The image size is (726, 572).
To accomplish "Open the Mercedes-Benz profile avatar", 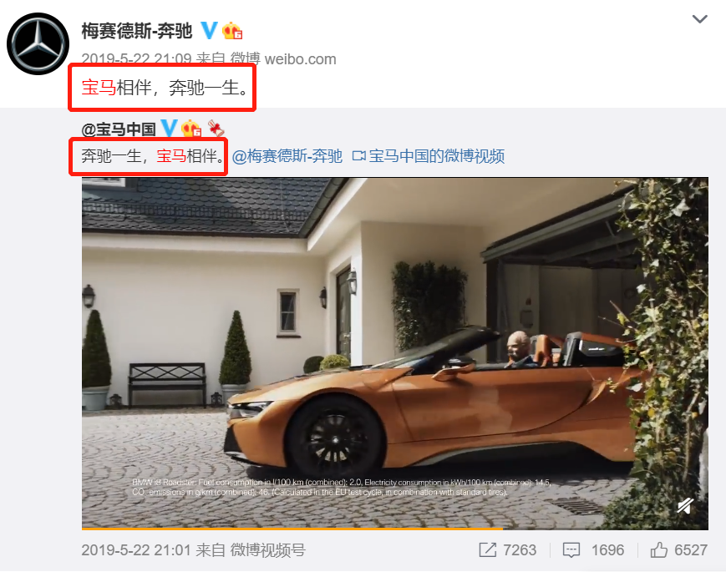I will [x=38, y=44].
